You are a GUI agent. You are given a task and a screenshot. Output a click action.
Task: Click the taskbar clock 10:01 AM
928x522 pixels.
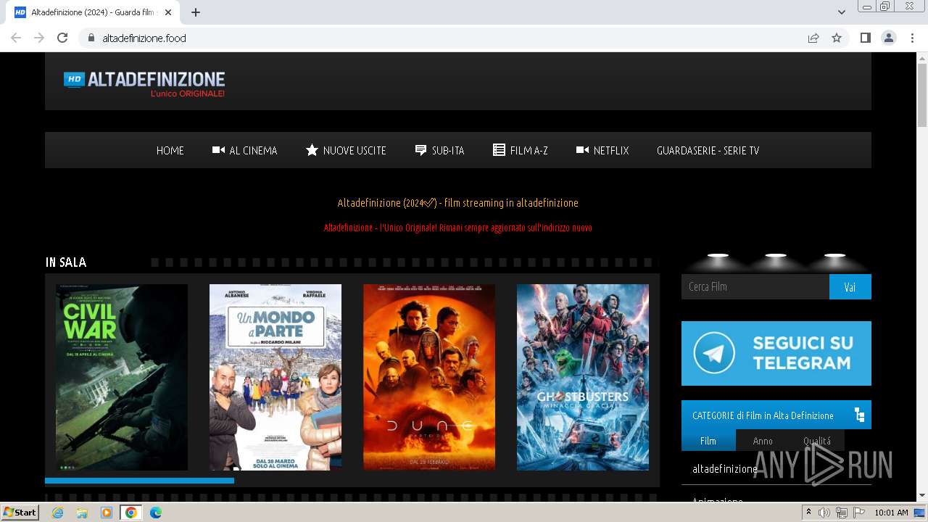point(891,513)
